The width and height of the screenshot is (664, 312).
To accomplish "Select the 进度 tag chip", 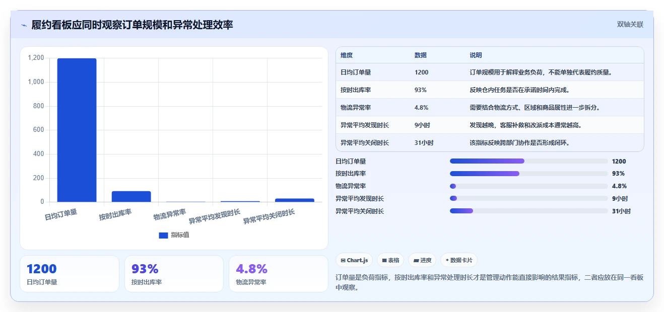I will (x=422, y=260).
